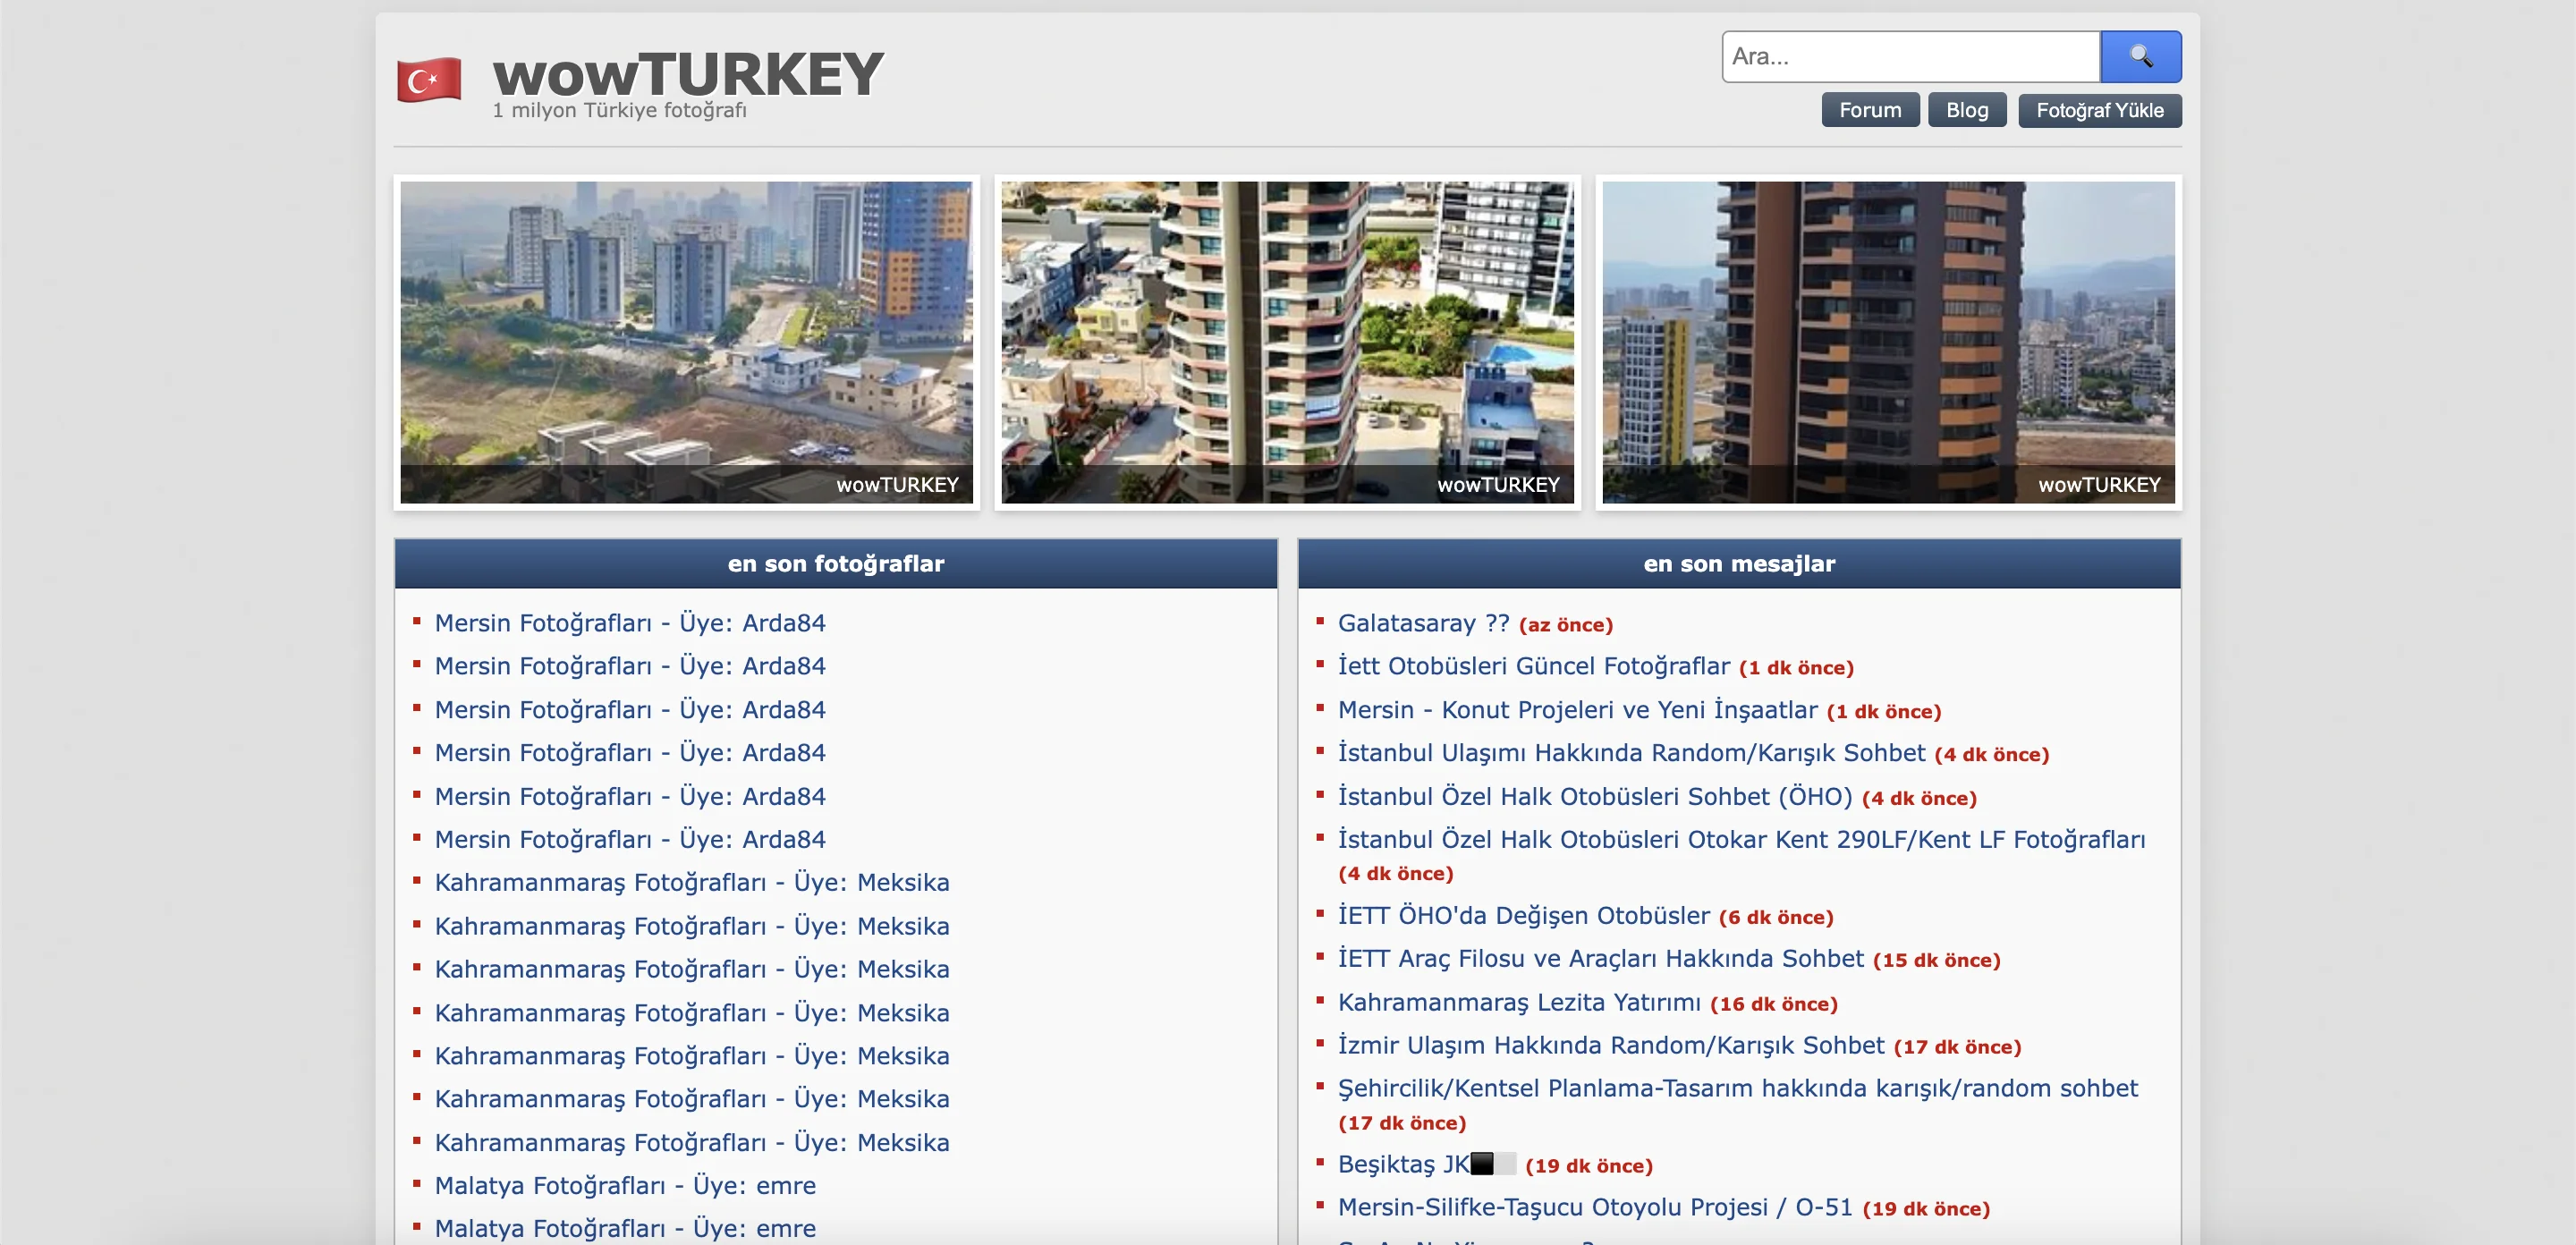Open Mersin Konut Projeleri ve Yeni İnşaatlar
This screenshot has height=1245, width=2576.
1577,710
